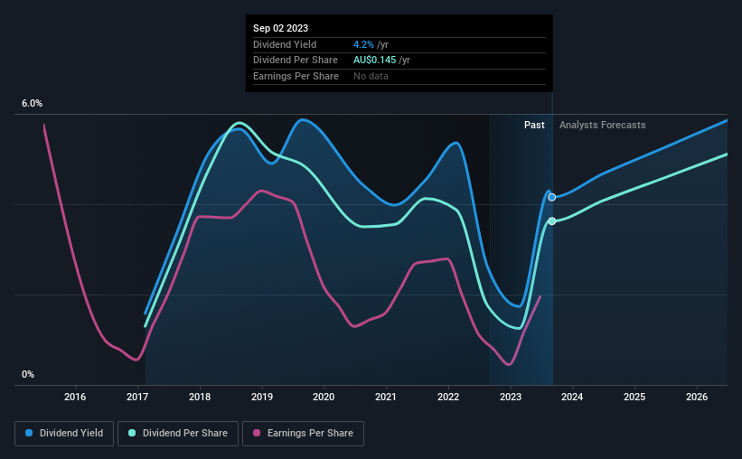Click the 2023 x-axis label
The image size is (742, 459).
click(511, 397)
